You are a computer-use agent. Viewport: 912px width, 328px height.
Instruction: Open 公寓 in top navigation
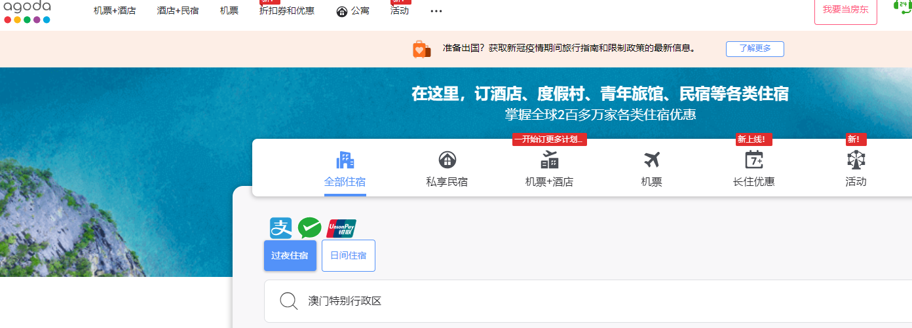click(x=352, y=11)
